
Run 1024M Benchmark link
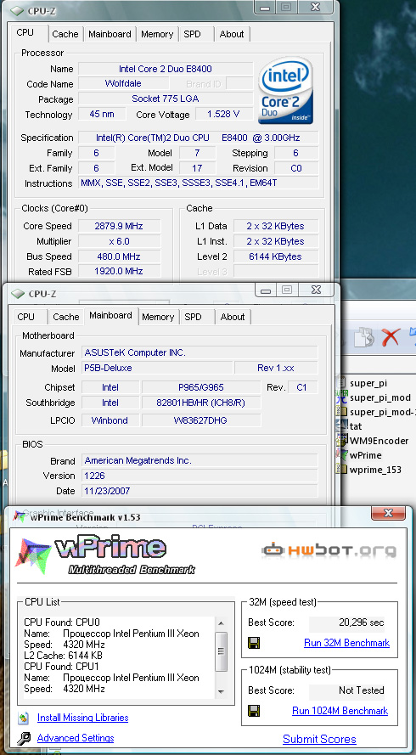click(340, 711)
